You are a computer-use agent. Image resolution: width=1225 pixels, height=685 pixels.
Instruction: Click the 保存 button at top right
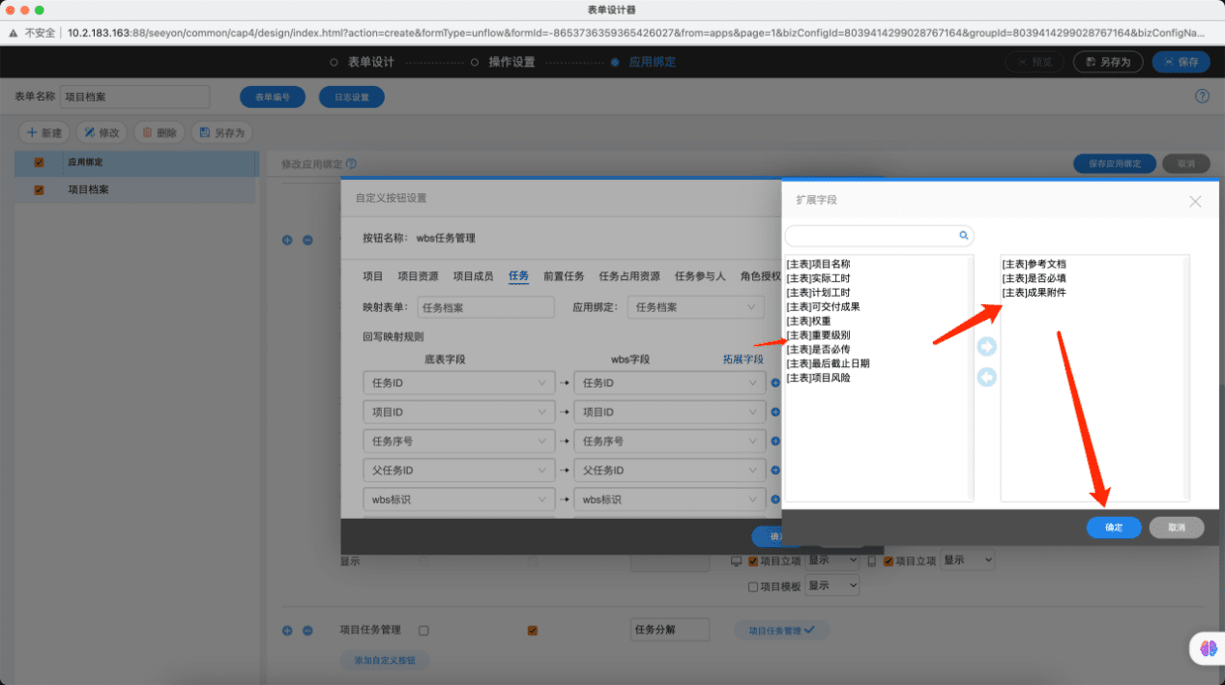pyautogui.click(x=1181, y=62)
